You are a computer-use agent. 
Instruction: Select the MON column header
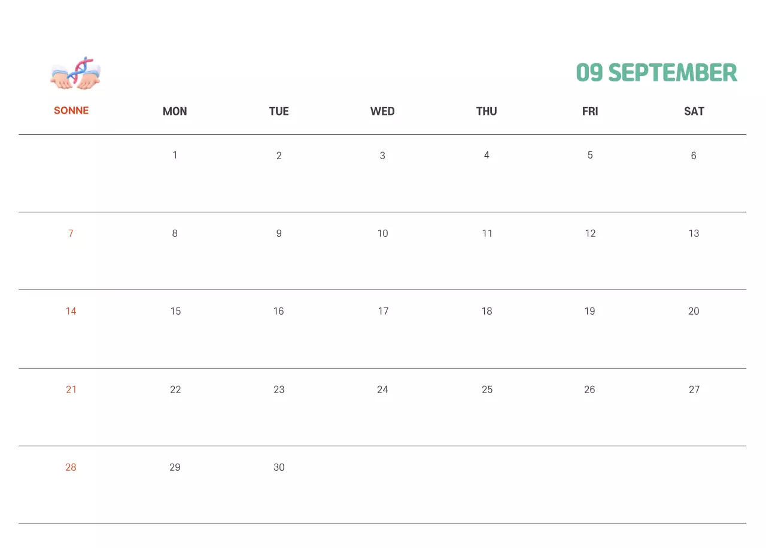[175, 111]
